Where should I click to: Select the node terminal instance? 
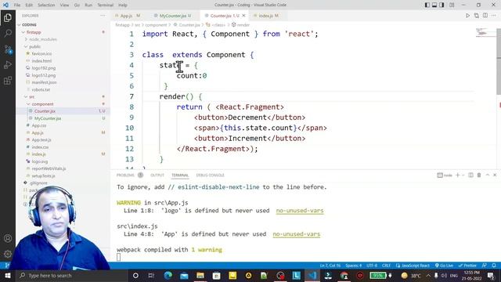pos(445,175)
